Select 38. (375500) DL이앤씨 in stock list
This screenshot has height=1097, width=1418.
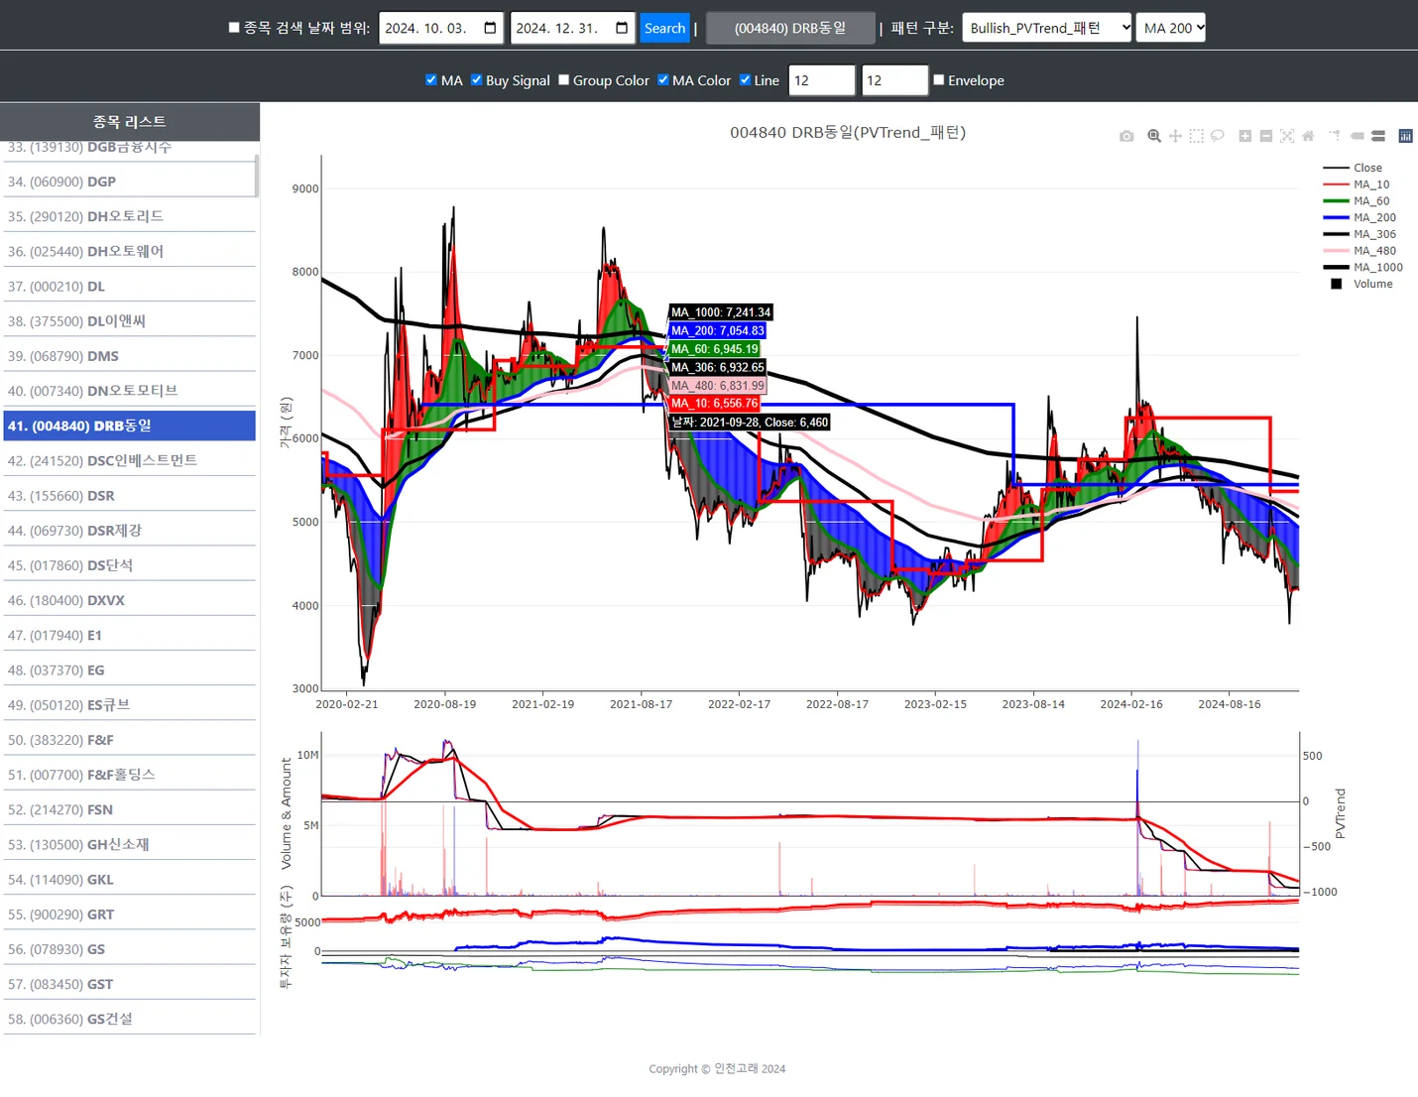129,321
